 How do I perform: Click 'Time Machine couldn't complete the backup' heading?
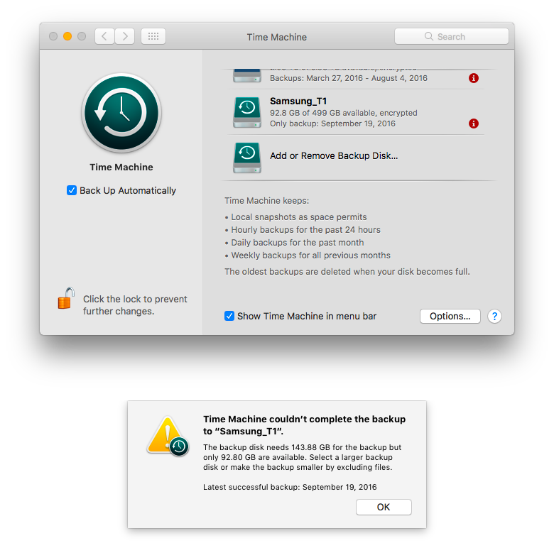(304, 425)
